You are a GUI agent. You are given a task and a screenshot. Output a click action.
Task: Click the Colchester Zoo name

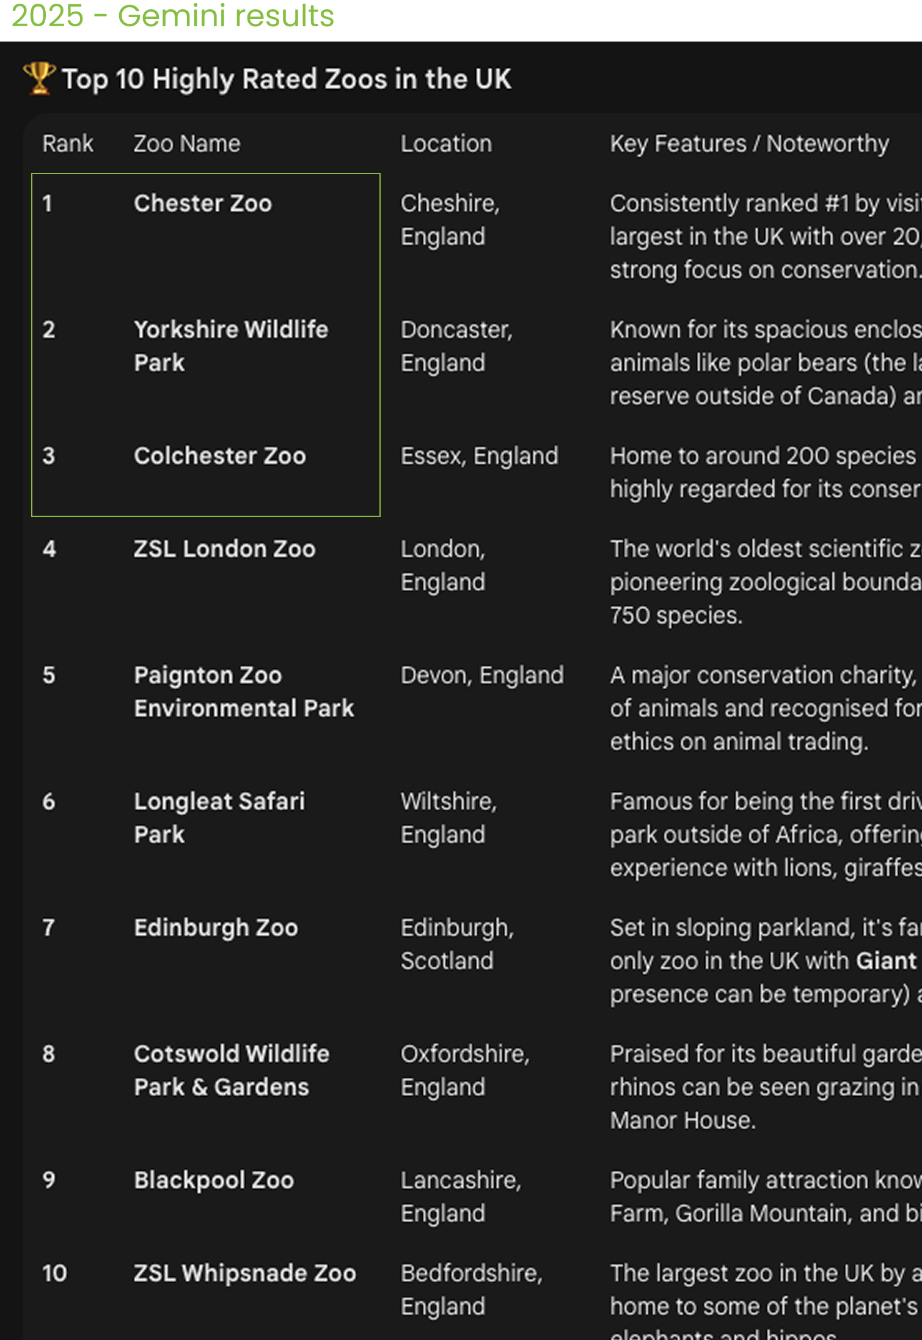(x=220, y=456)
